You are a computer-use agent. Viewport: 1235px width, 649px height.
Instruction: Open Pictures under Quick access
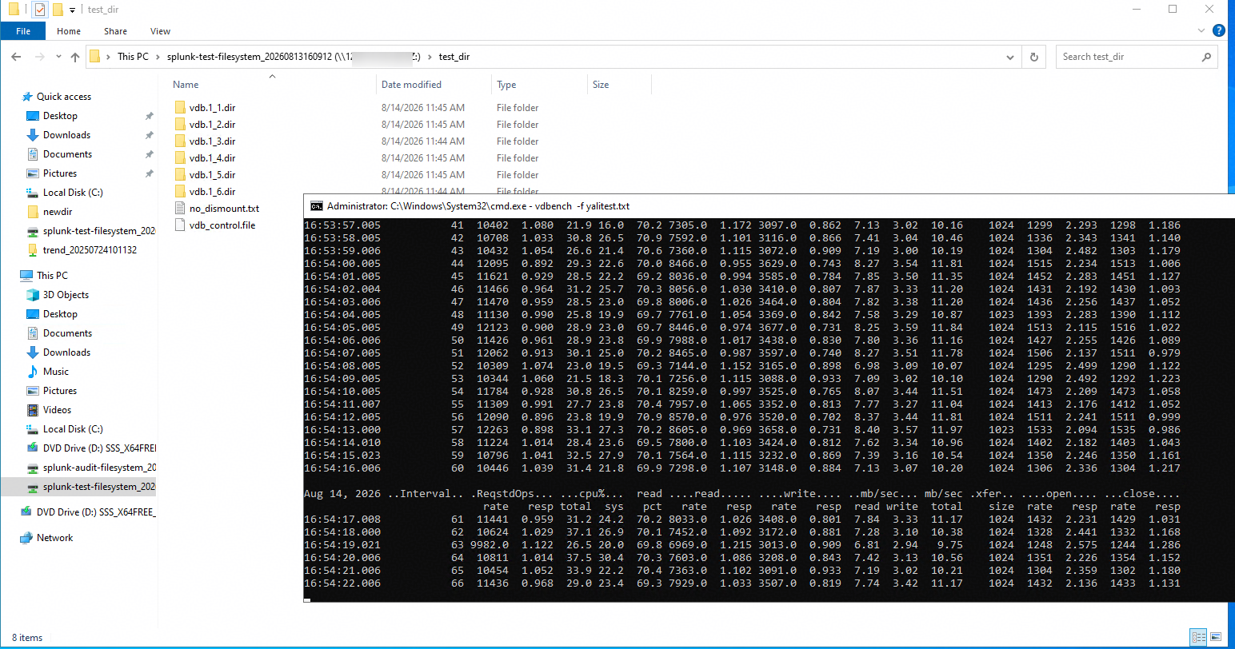pos(60,173)
